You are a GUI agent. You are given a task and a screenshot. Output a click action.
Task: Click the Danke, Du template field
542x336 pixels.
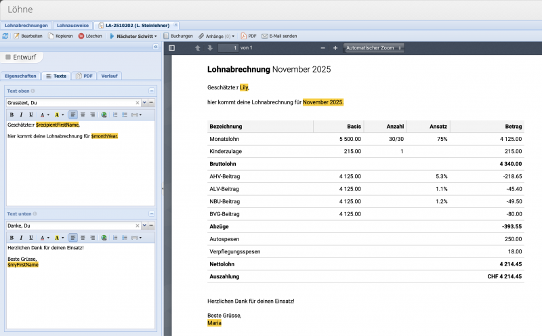tap(70, 226)
